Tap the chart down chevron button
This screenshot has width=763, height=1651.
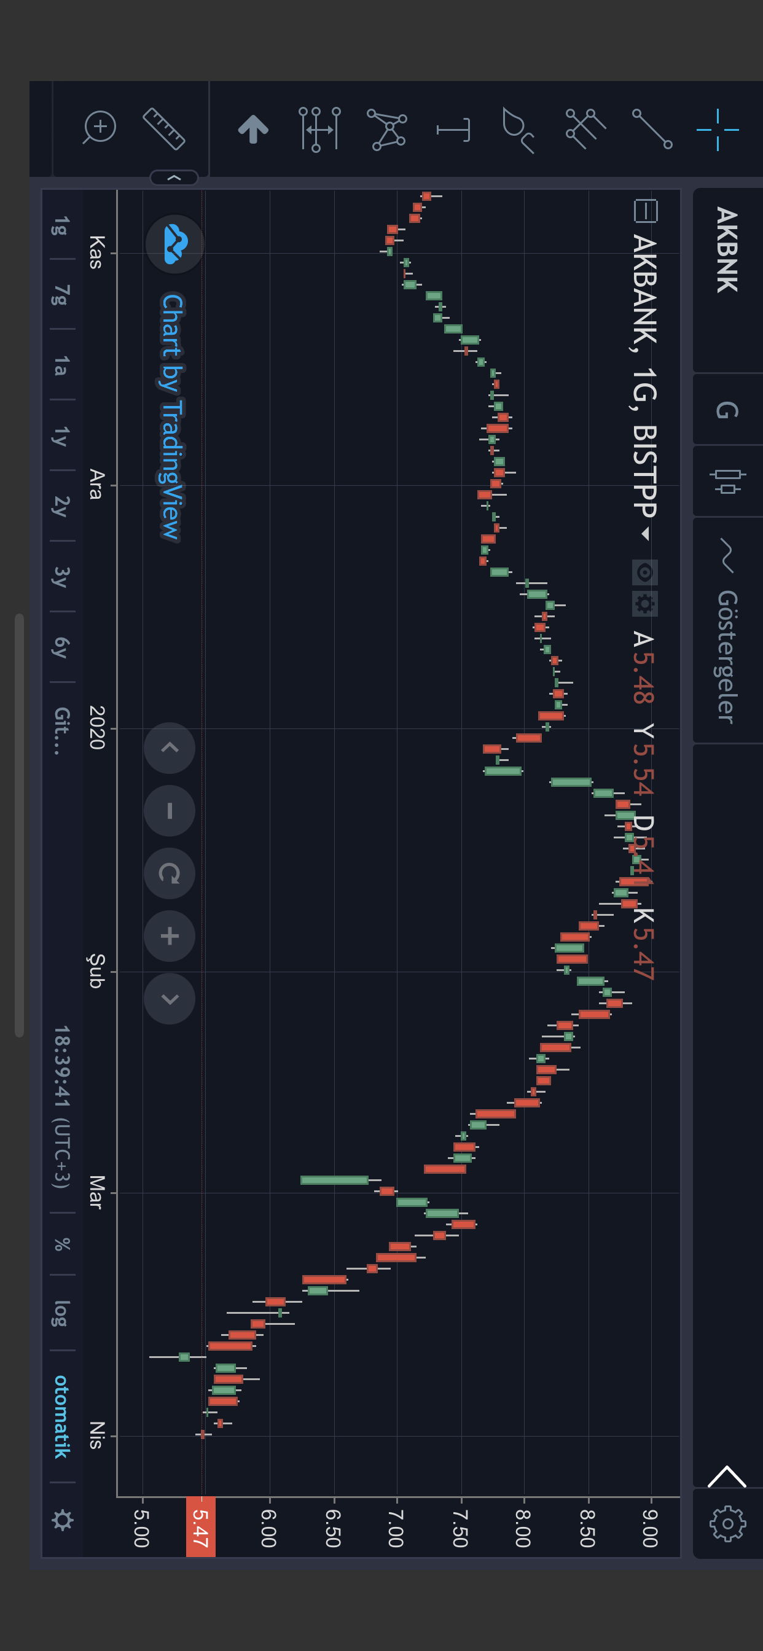pos(170,999)
